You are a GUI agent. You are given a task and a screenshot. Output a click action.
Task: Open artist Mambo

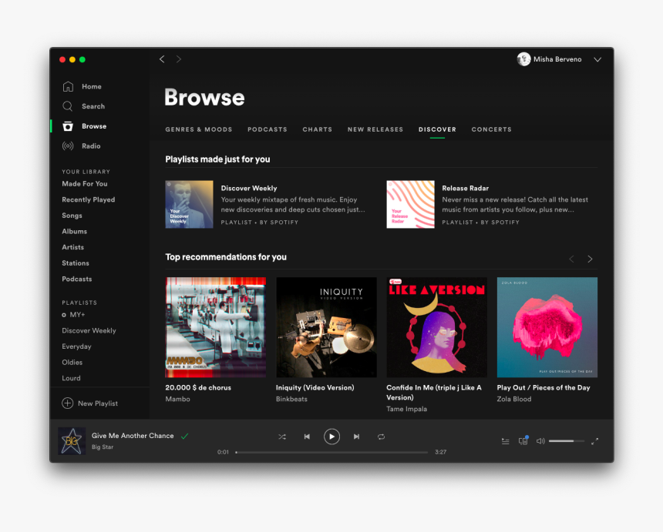click(177, 399)
